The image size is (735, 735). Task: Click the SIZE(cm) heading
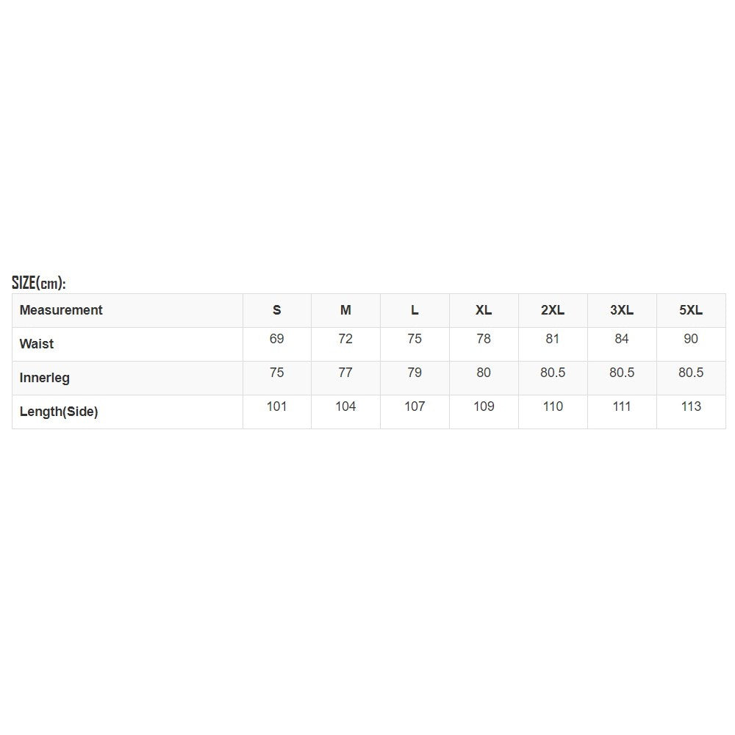[39, 283]
